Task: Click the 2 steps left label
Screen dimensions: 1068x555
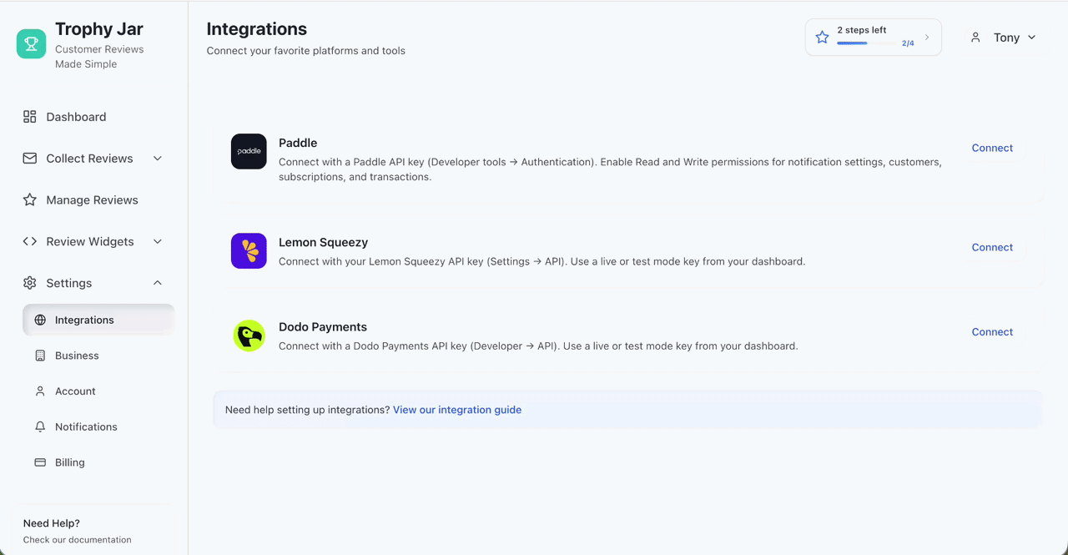Action: pyautogui.click(x=862, y=30)
